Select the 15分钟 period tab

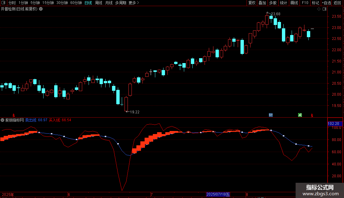[48, 3]
